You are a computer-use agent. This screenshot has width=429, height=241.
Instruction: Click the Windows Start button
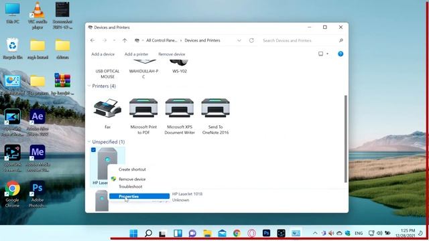pos(133,234)
